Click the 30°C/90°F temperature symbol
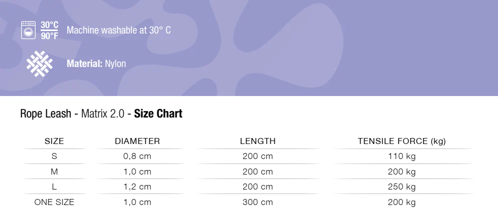Screen dimensions: 498x215 (50, 30)
